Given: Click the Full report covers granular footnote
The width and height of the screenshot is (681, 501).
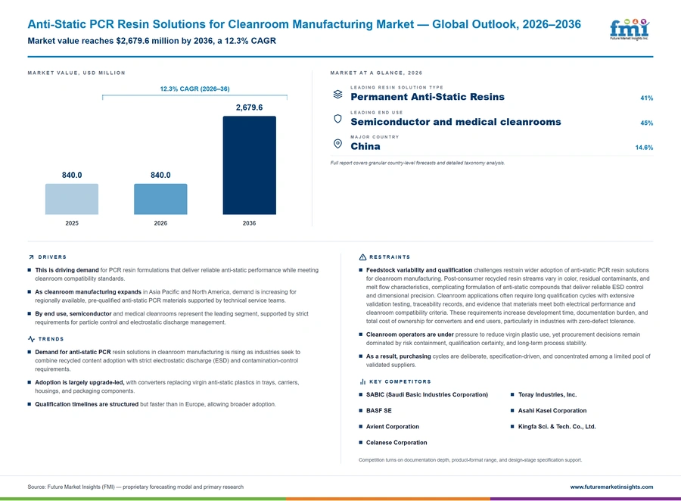Looking at the screenshot, I should pos(418,163).
